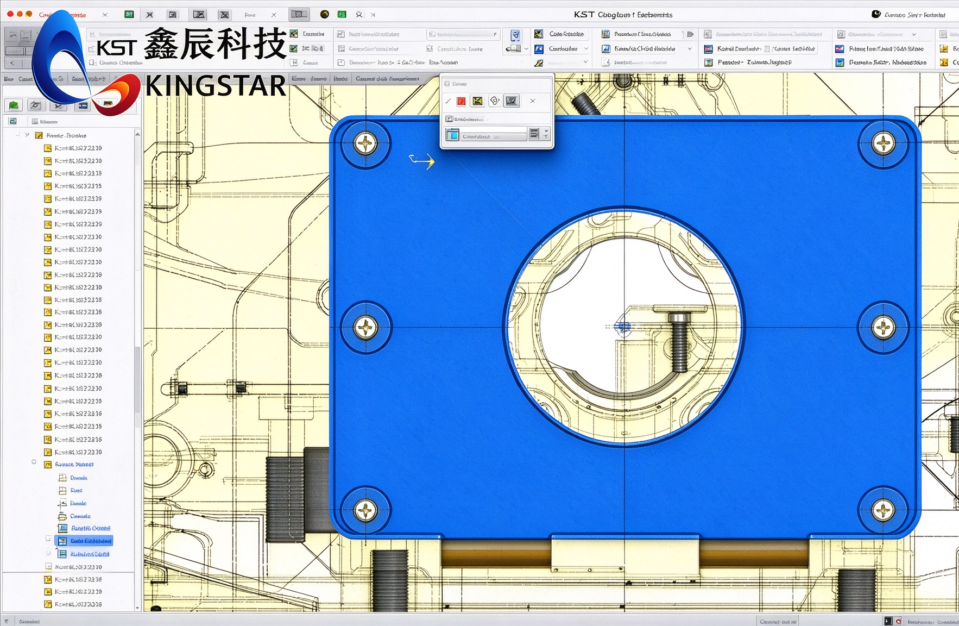Click the tree panel's scroll-up arrow
This screenshot has width=959, height=626.
[137, 134]
